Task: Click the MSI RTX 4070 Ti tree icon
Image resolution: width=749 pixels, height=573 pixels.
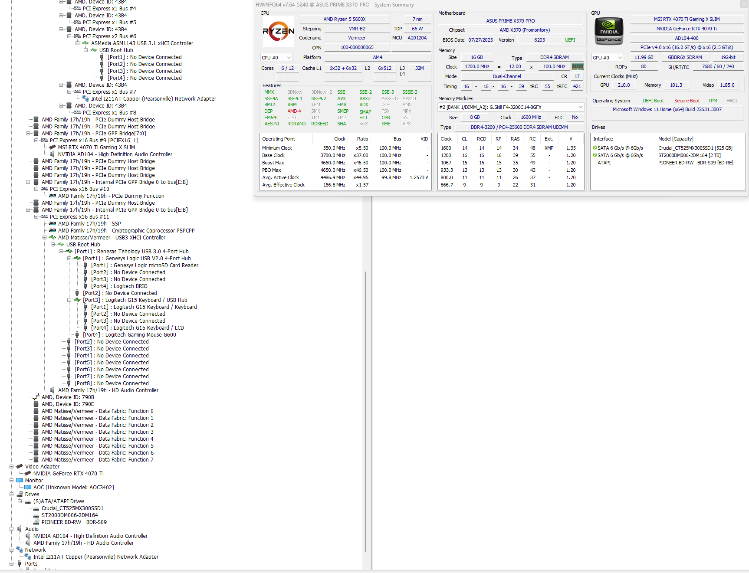Action: tap(53, 147)
